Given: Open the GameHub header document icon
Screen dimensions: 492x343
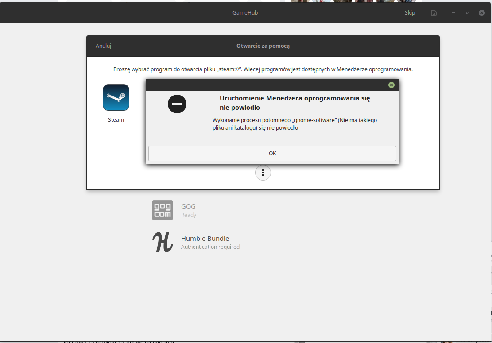Looking at the screenshot, I should click(x=434, y=13).
